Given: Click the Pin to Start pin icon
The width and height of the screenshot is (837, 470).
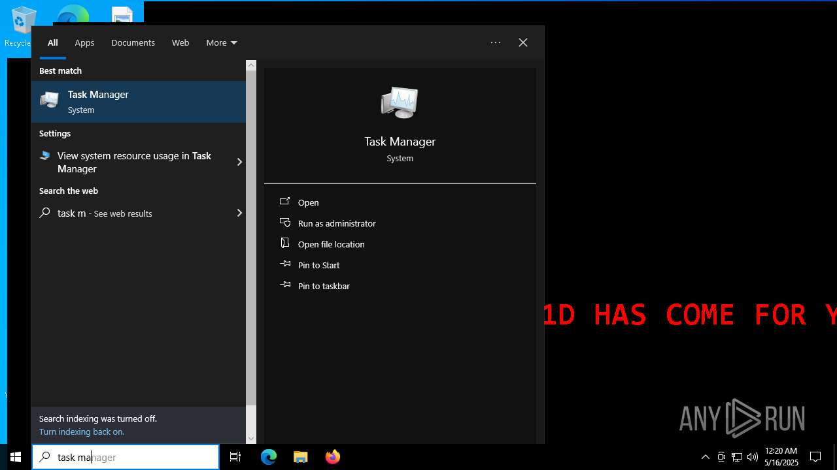Looking at the screenshot, I should pyautogui.click(x=285, y=264).
